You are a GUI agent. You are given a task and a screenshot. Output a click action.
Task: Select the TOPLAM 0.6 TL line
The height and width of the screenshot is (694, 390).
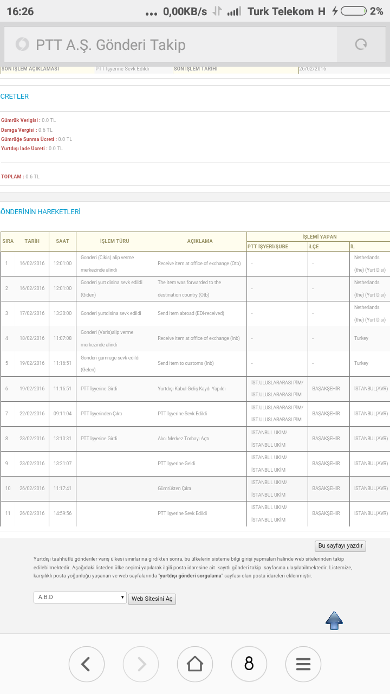point(20,177)
